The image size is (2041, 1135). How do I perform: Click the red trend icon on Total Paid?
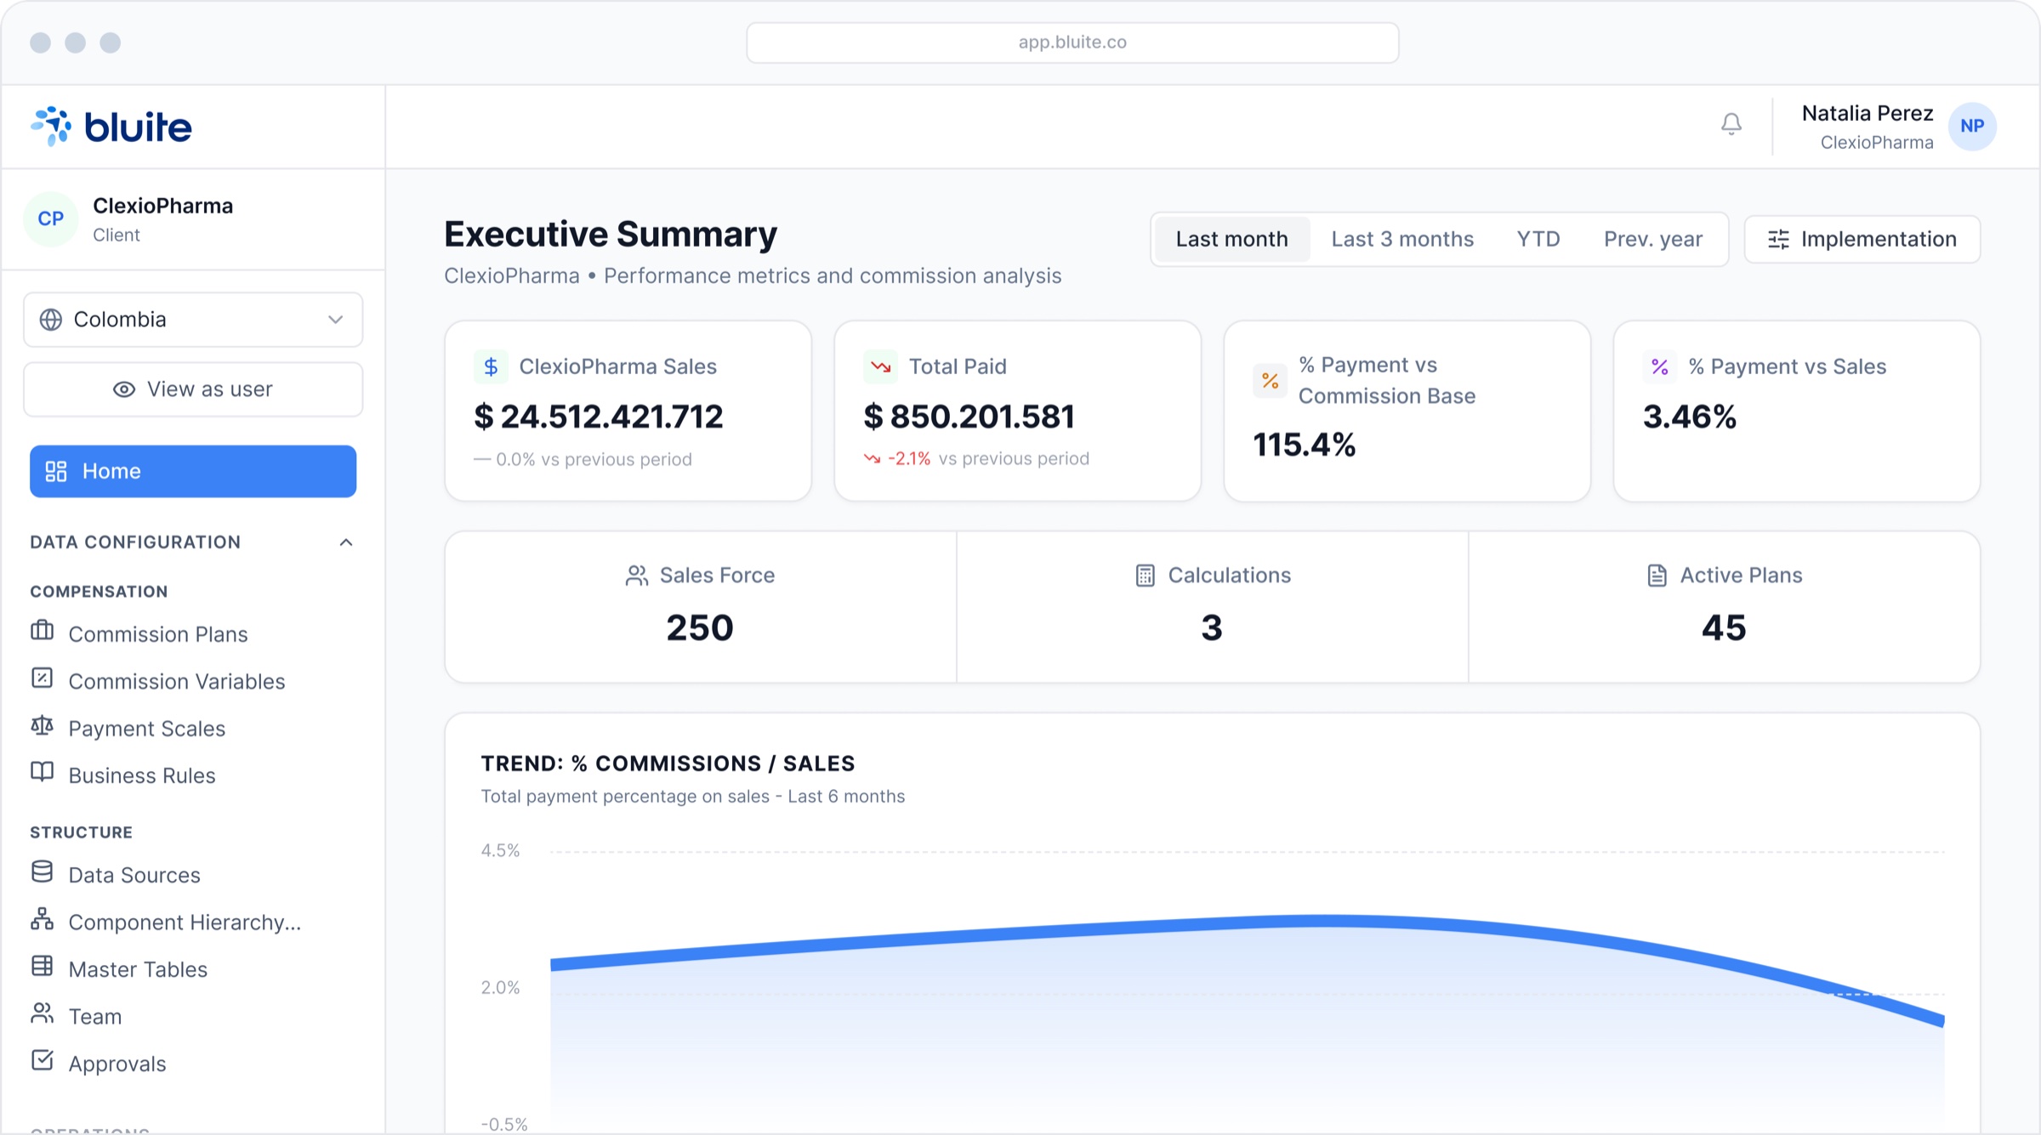click(x=880, y=366)
